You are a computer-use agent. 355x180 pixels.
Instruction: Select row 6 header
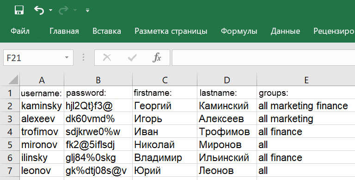(10, 157)
